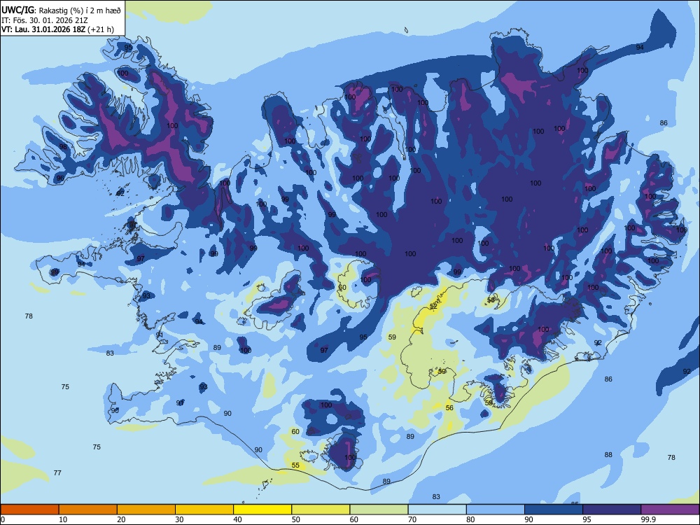The height and width of the screenshot is (525, 700).
Task: Click the "98" value on the Westfjords
Action: point(63,147)
